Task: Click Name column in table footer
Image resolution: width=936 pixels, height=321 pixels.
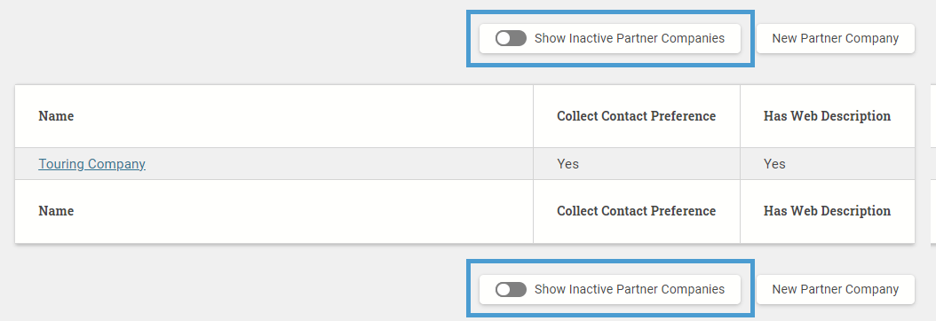Action: (56, 211)
